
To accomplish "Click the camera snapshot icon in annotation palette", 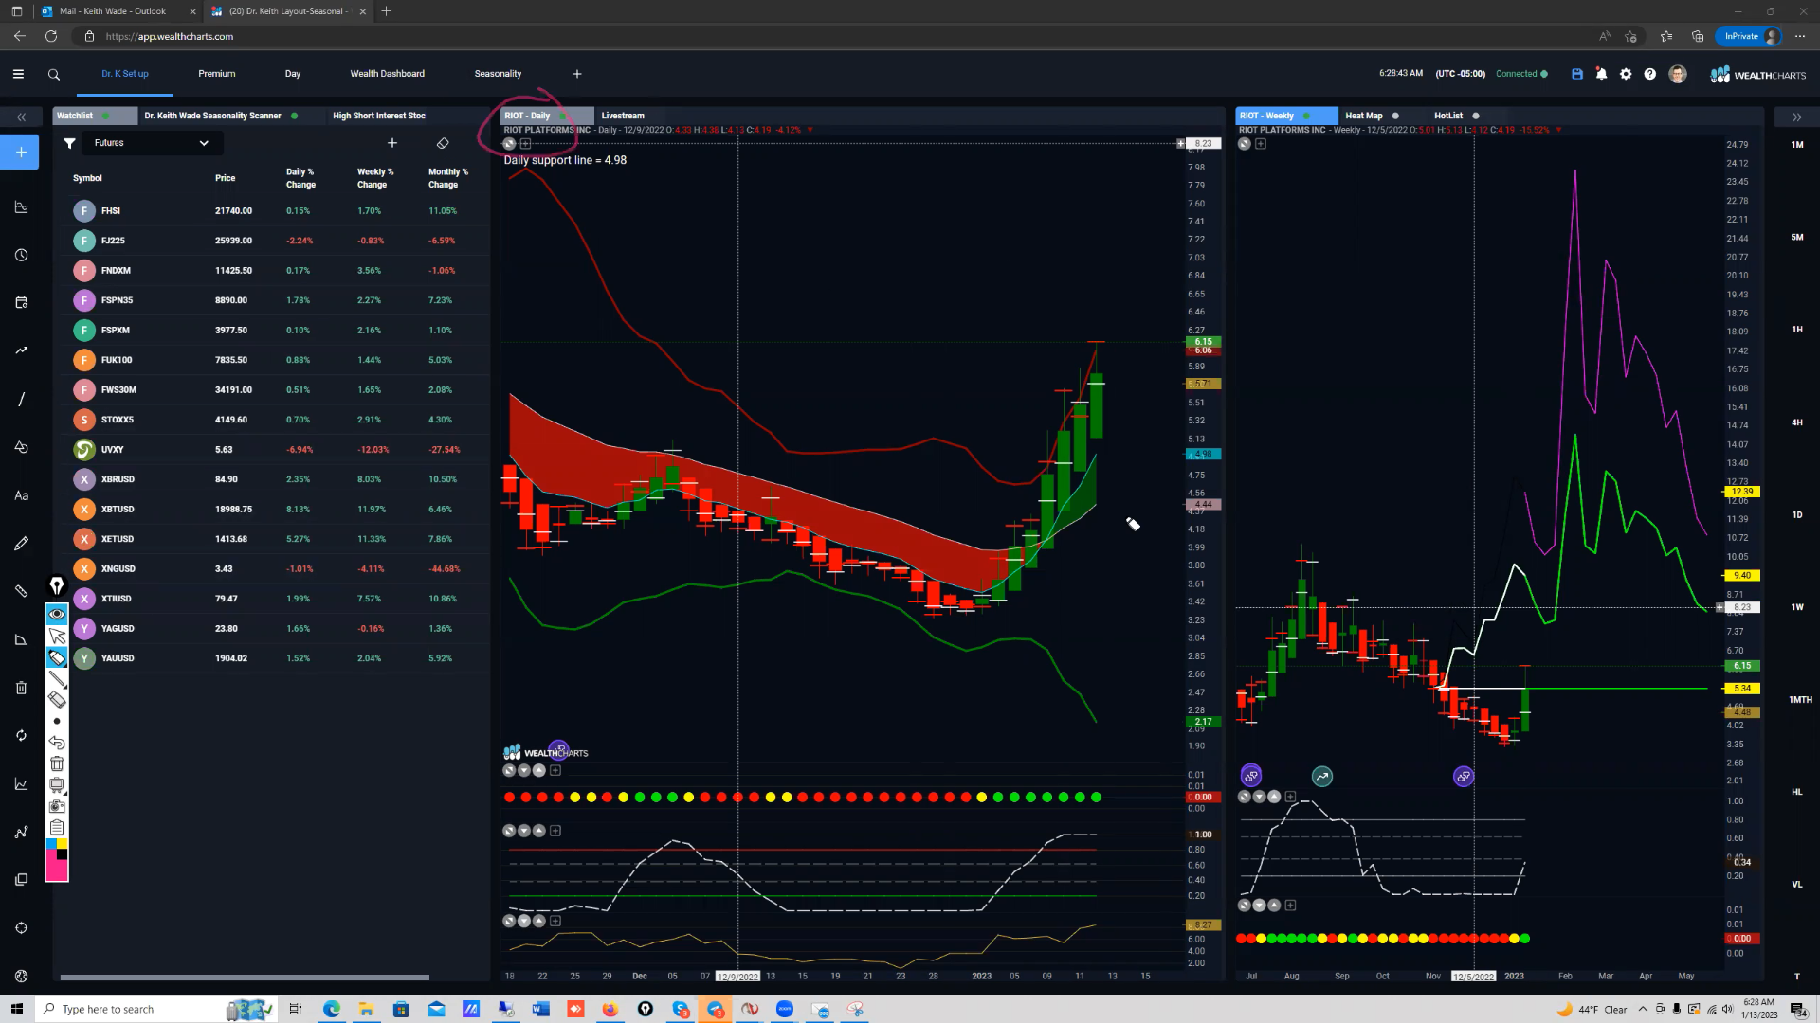I will (x=57, y=806).
